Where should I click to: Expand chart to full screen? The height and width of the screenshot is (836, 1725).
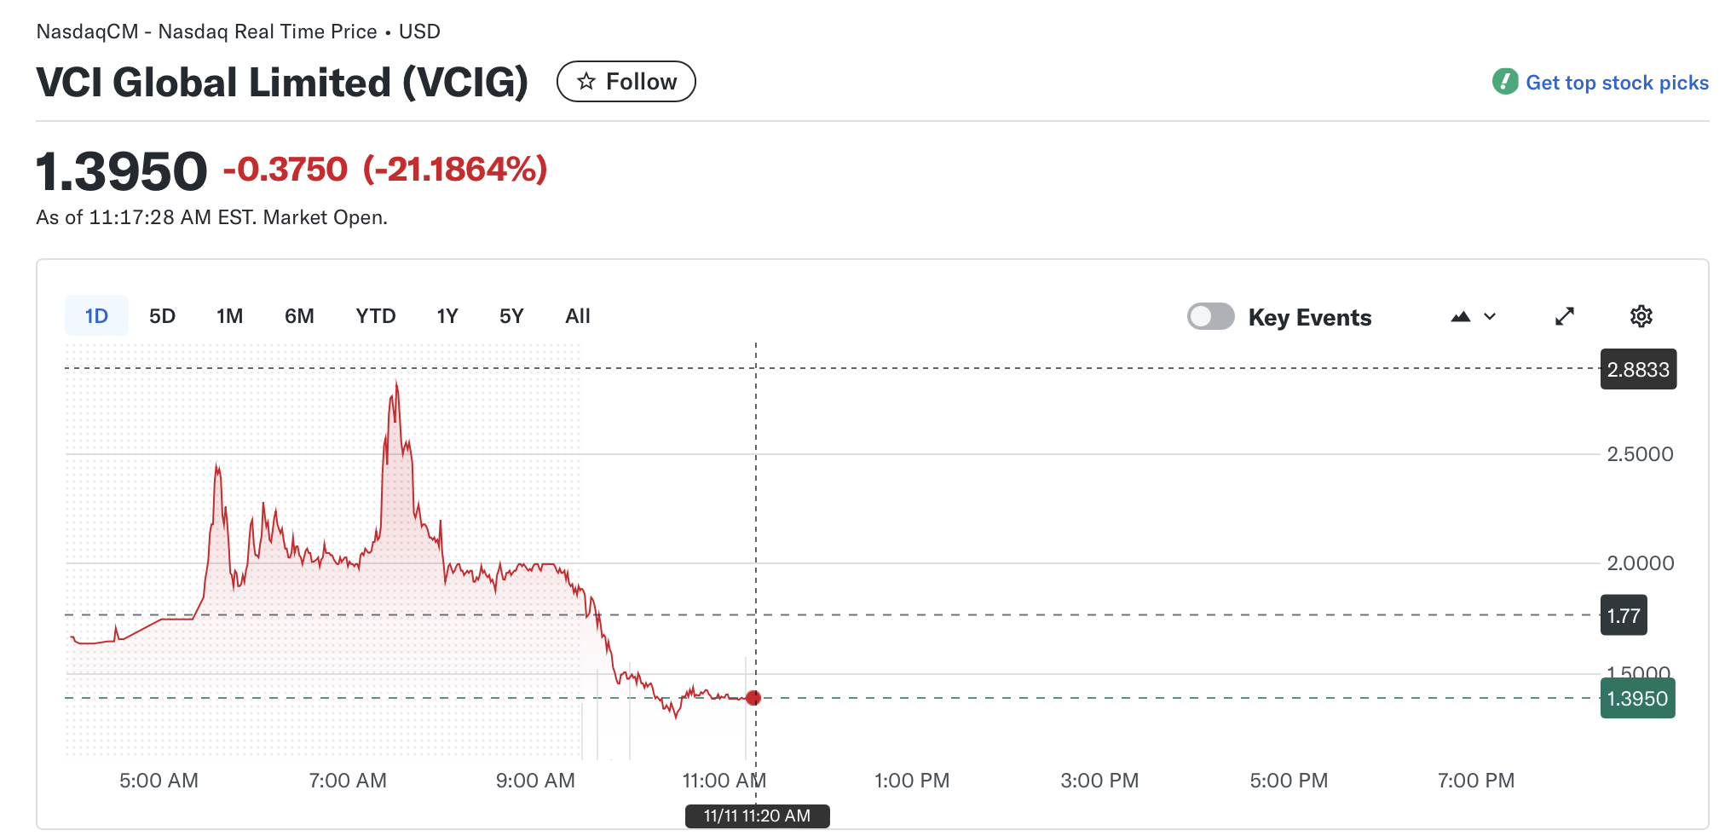[1565, 317]
